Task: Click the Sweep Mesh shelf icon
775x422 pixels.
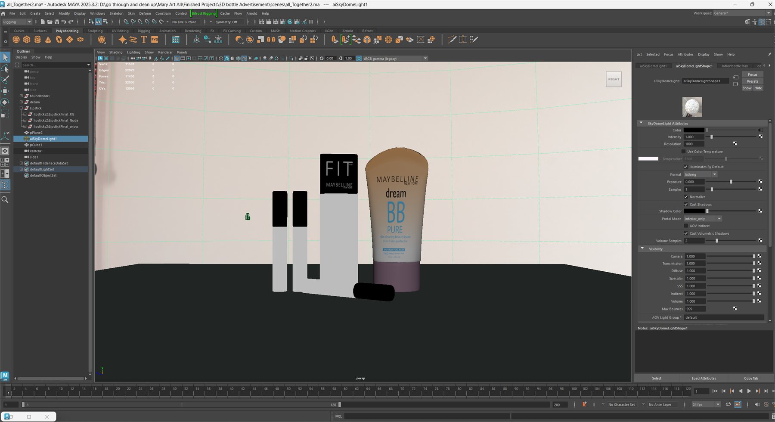Action: [x=133, y=40]
